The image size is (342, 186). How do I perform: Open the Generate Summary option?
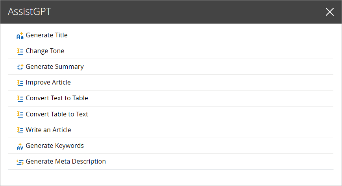point(55,67)
